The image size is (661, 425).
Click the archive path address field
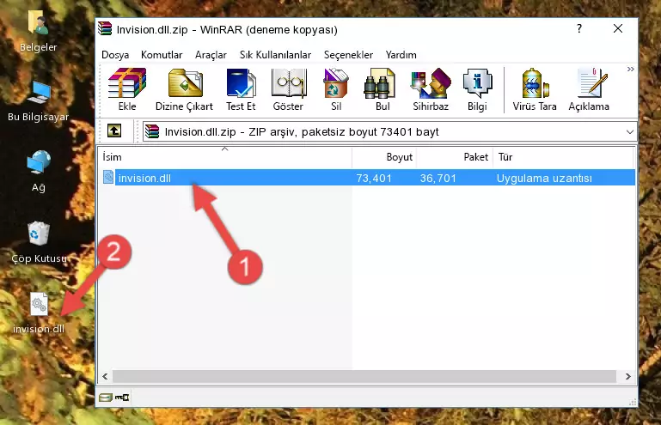pos(389,132)
